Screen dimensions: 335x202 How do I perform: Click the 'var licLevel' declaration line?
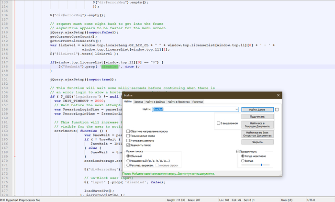pos(162,45)
